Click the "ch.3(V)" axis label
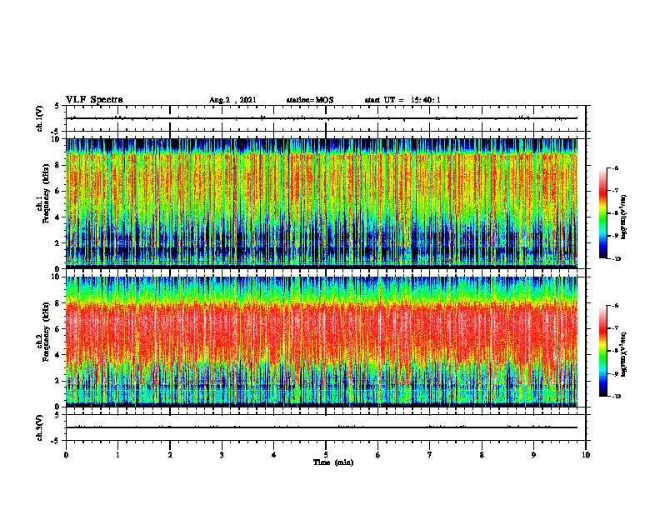 39,428
